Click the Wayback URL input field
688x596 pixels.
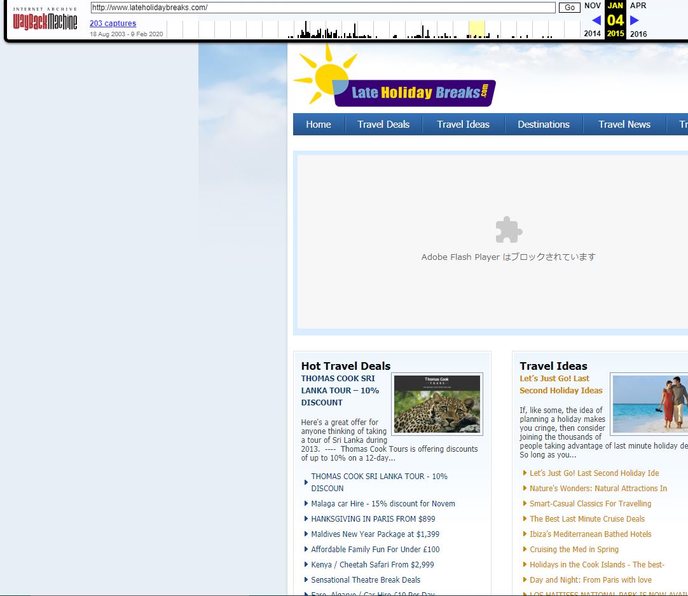coord(322,8)
